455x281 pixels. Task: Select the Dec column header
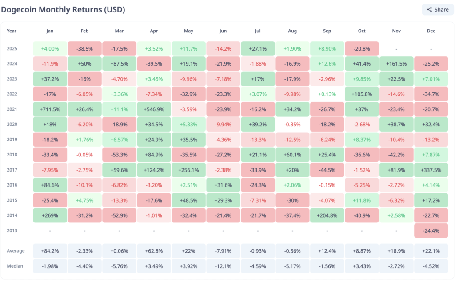coord(431,31)
